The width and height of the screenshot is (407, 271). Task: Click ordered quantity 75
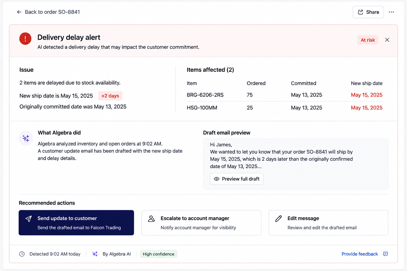coord(250,95)
